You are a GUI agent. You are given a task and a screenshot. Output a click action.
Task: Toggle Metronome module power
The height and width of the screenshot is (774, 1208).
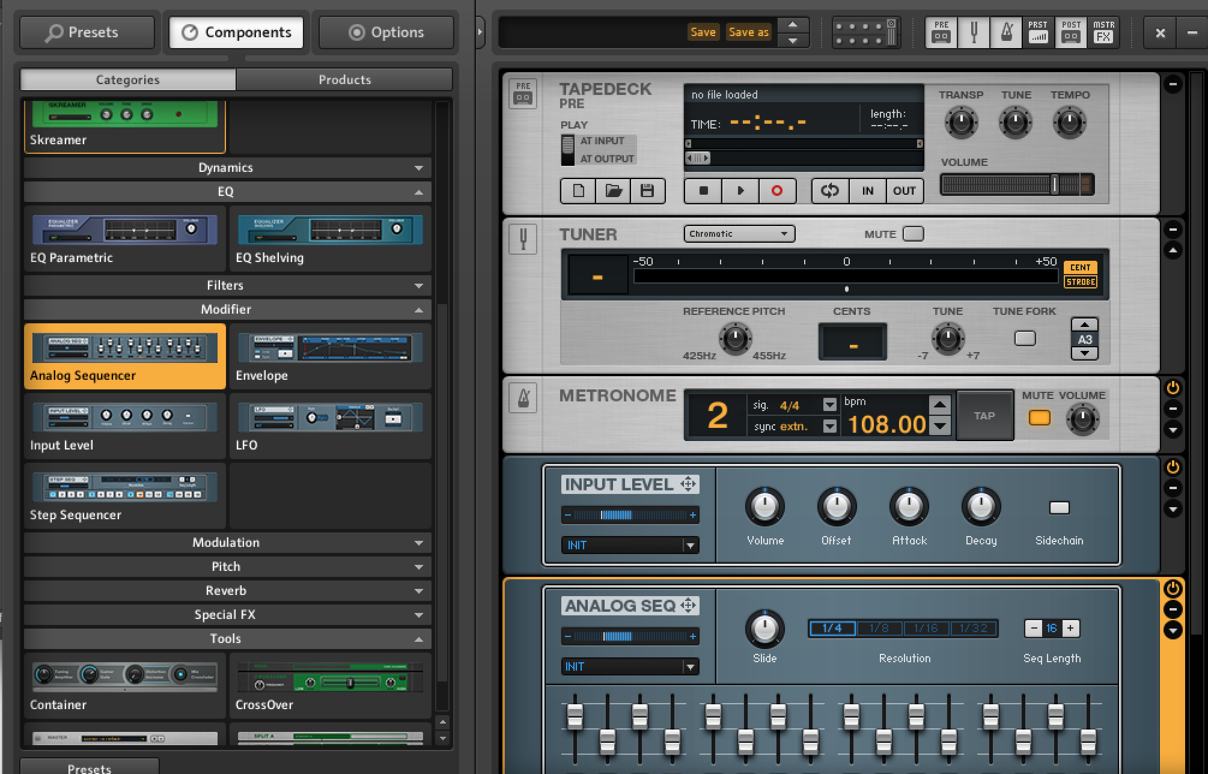(1173, 388)
